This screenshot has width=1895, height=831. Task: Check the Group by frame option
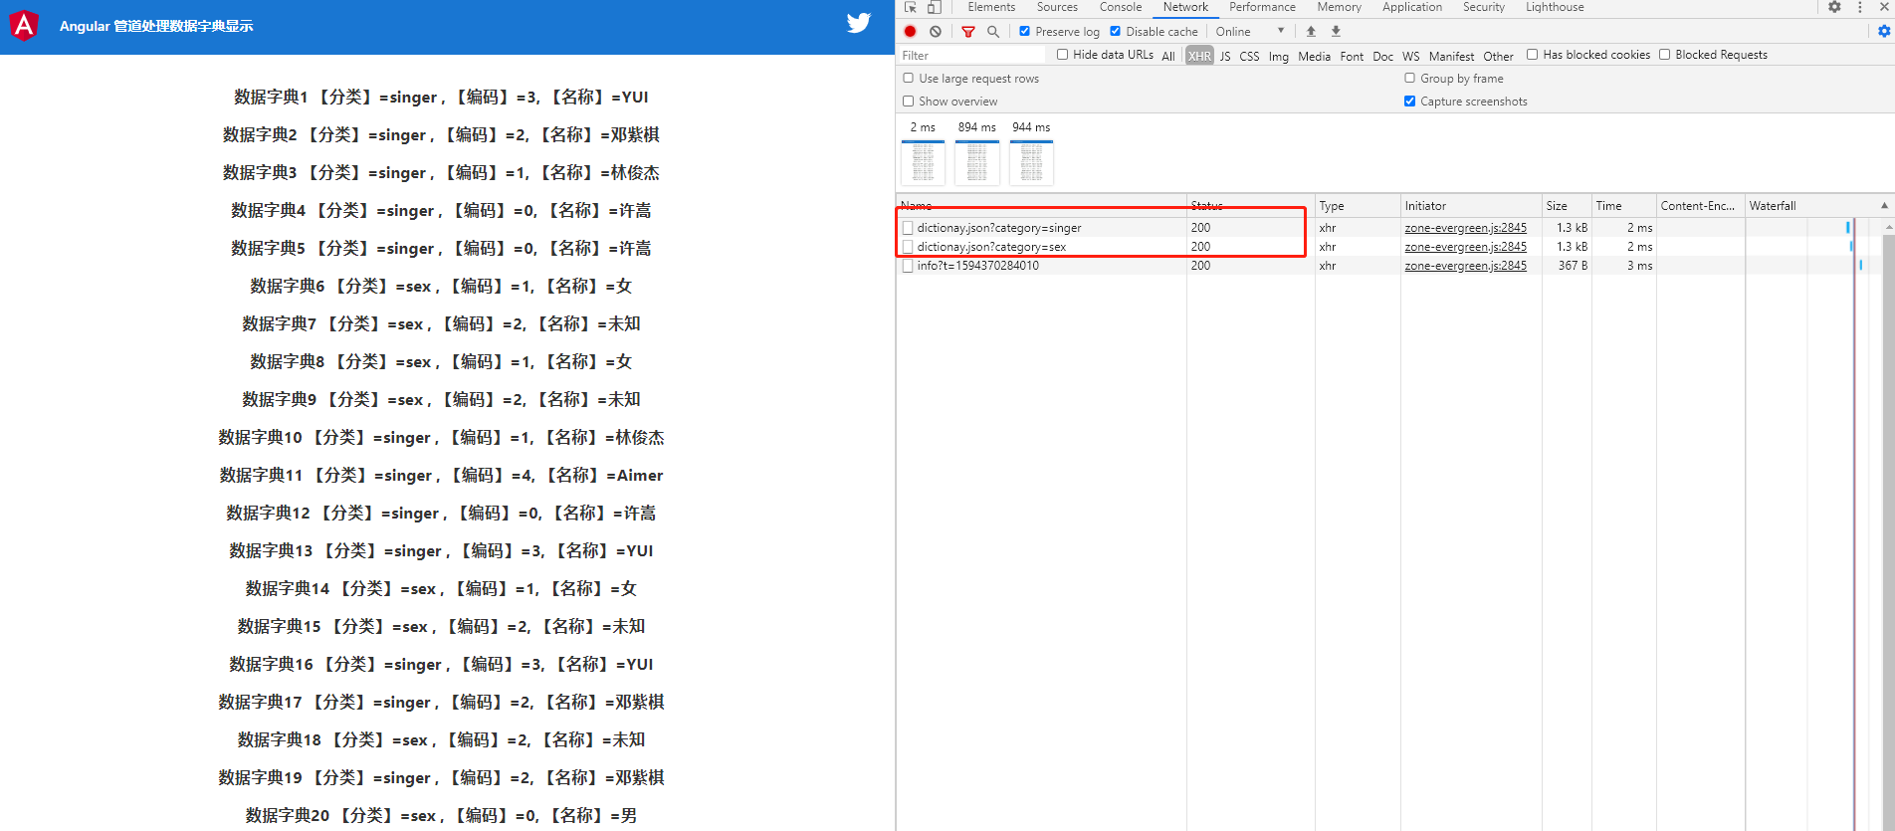[1409, 78]
